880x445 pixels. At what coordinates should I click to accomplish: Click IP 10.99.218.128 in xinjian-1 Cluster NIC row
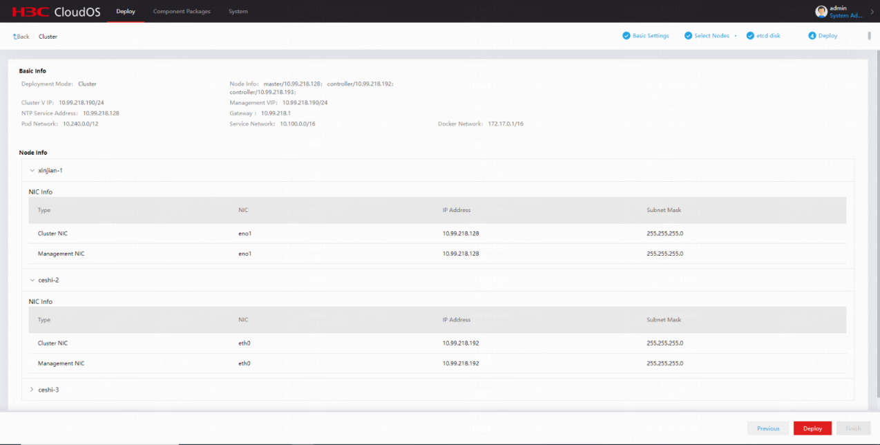461,234
